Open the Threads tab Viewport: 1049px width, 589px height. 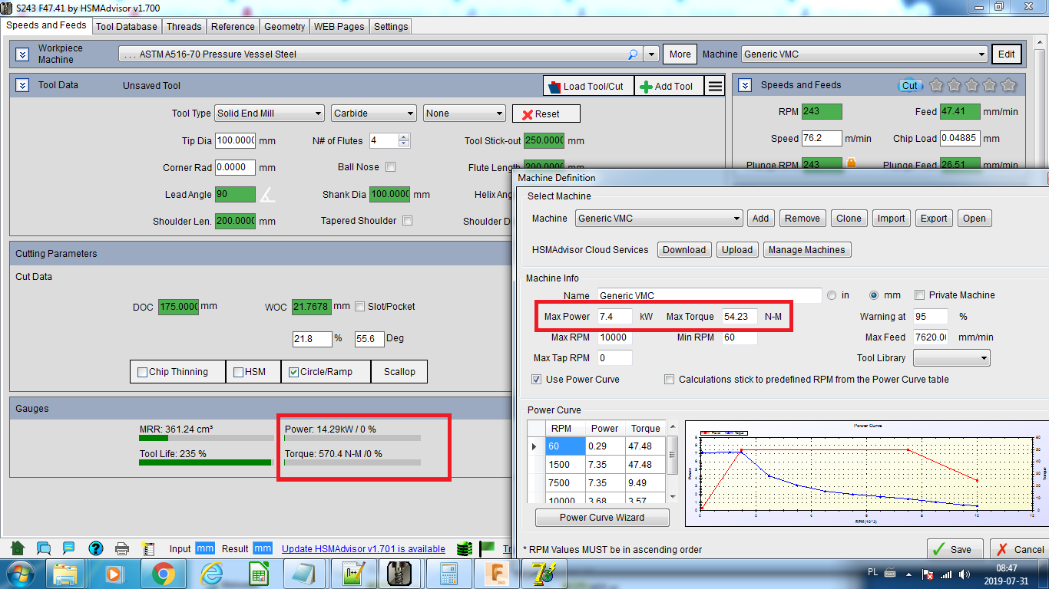tap(184, 26)
